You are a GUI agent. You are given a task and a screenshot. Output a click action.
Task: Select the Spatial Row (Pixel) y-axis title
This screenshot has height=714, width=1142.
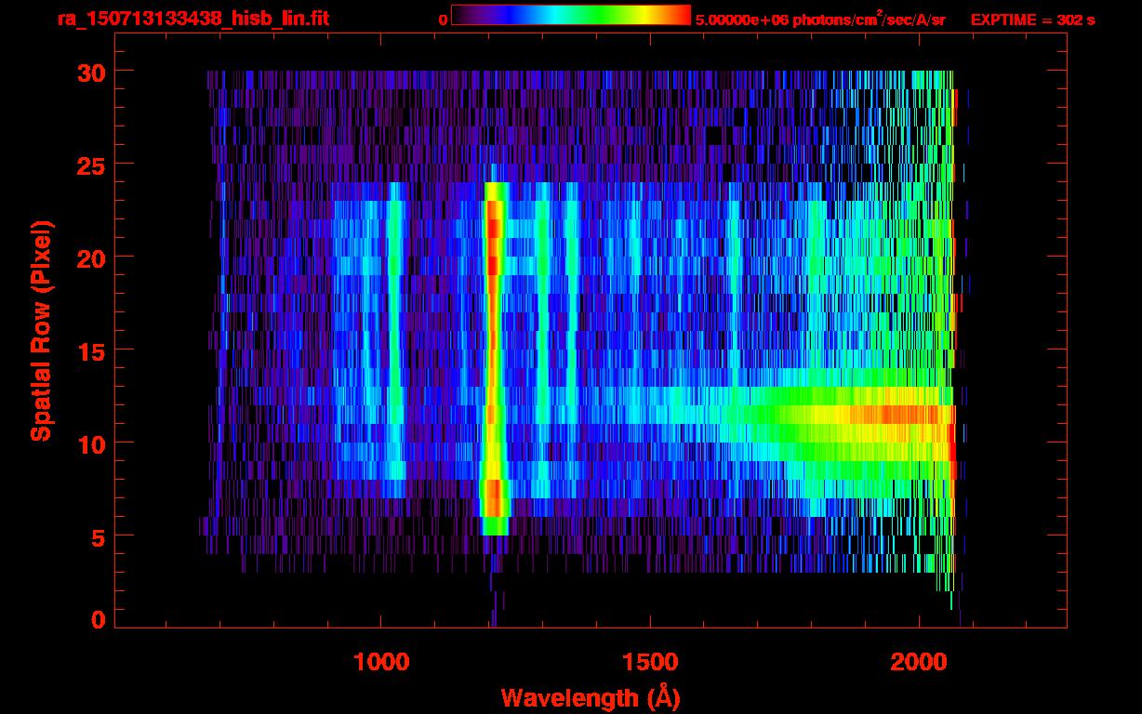click(x=41, y=330)
